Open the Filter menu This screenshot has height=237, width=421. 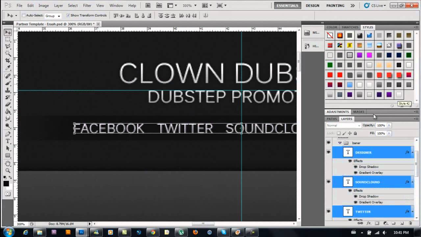87,6
